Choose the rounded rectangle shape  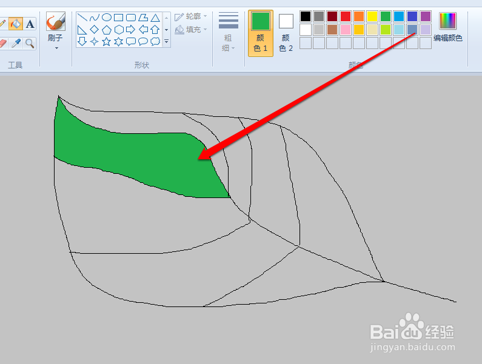click(x=131, y=17)
